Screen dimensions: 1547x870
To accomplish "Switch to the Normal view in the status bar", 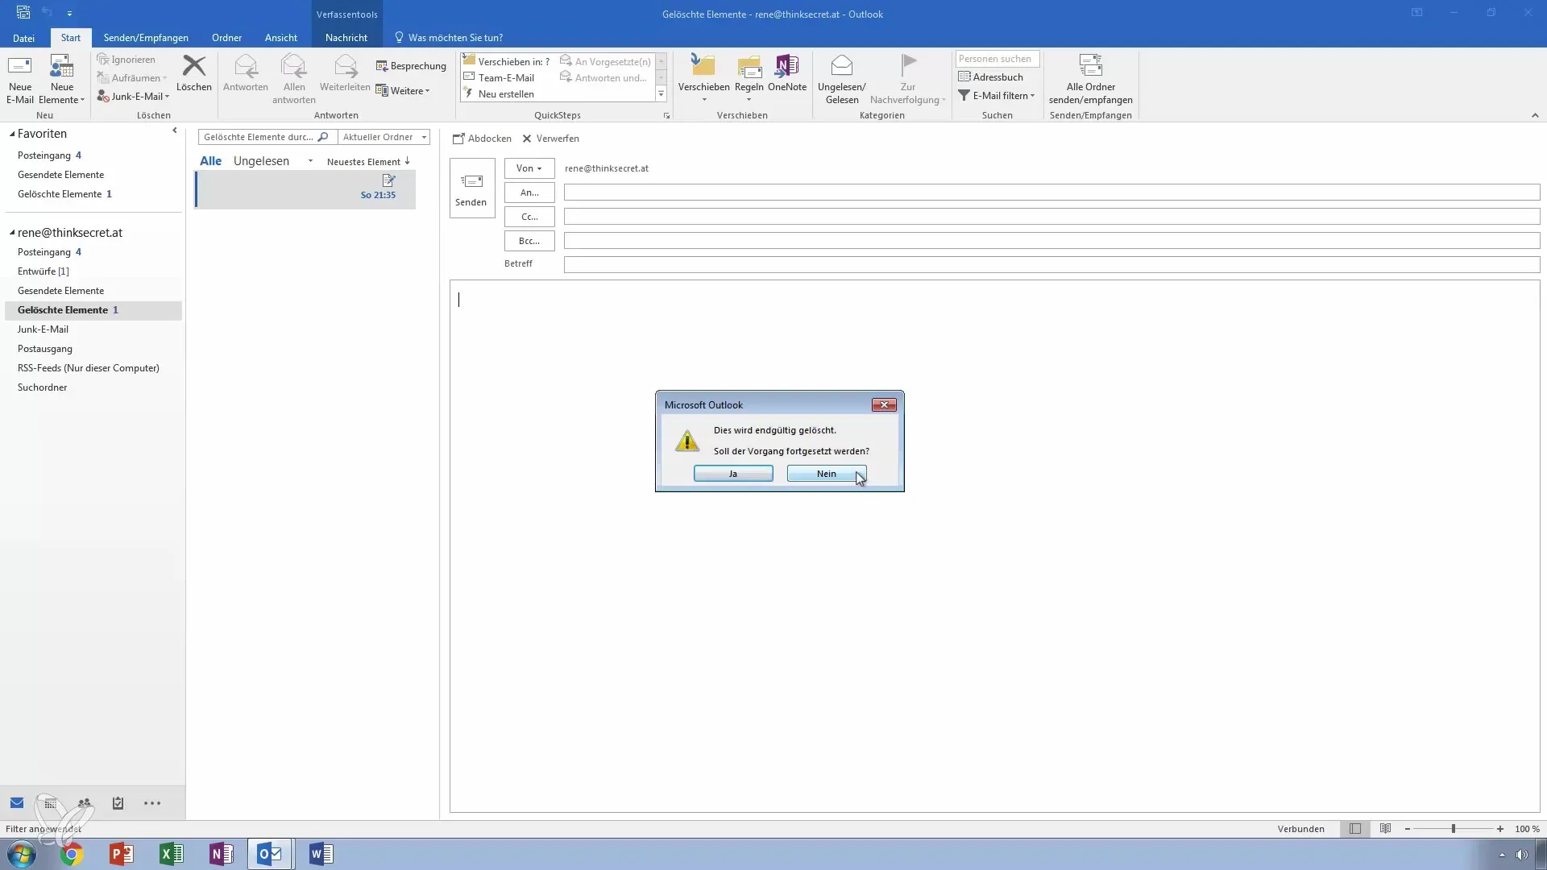I will pyautogui.click(x=1355, y=829).
